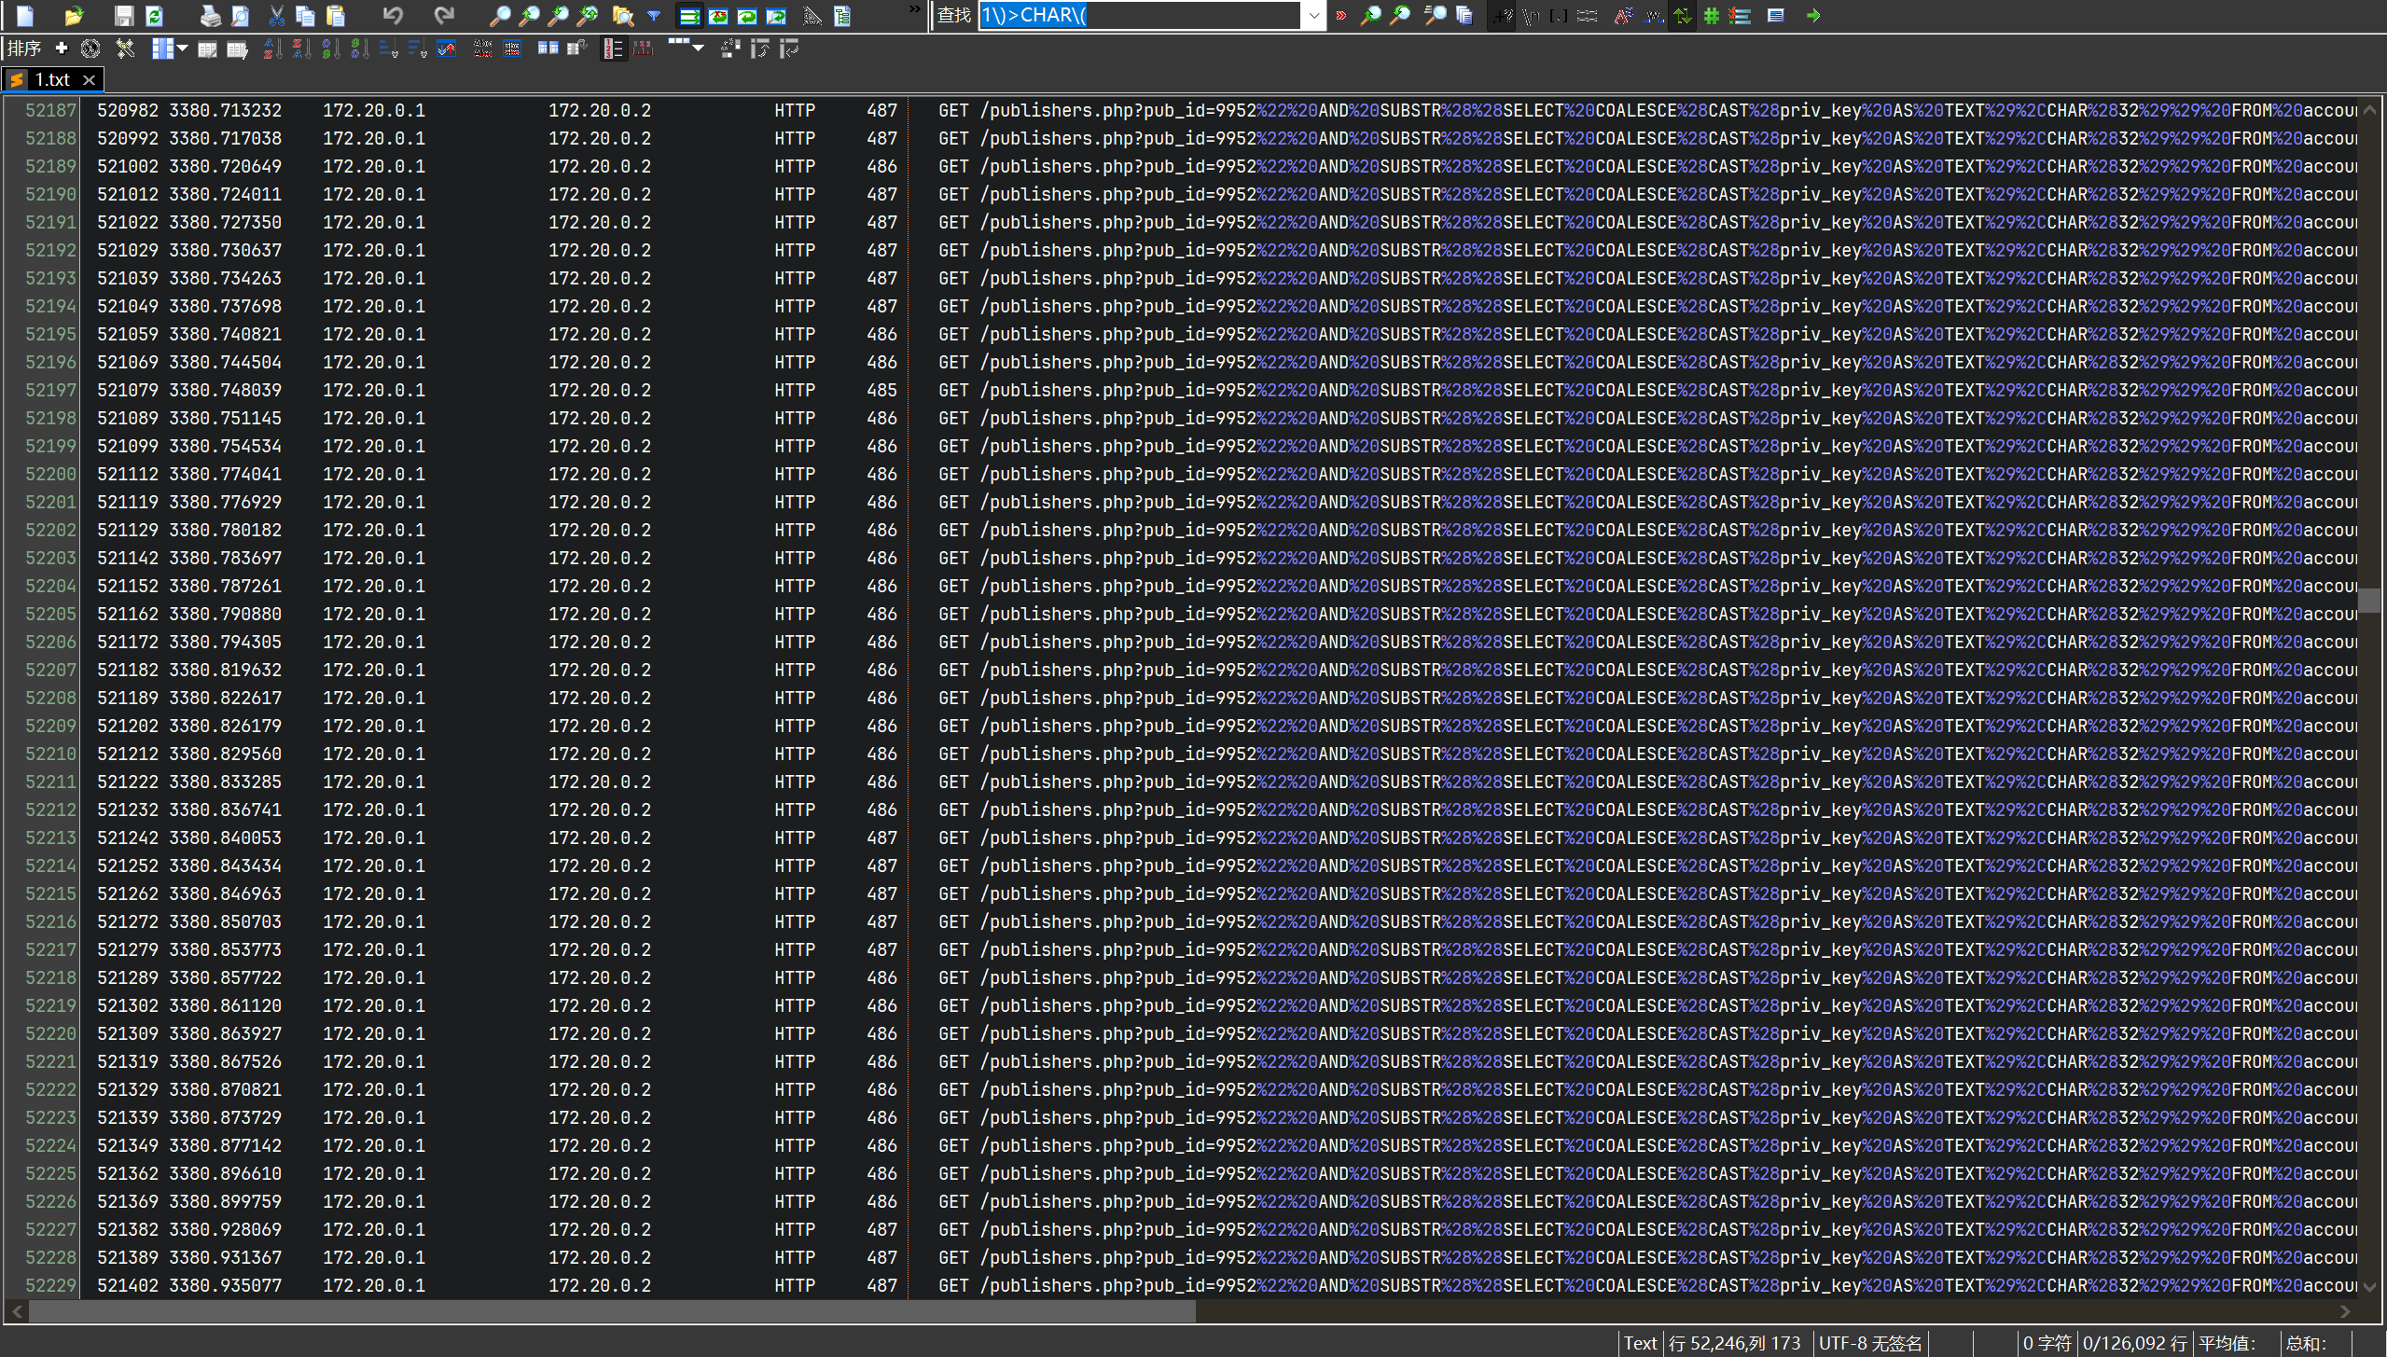
Task: Close the 1.txt tab
Action: (x=90, y=80)
